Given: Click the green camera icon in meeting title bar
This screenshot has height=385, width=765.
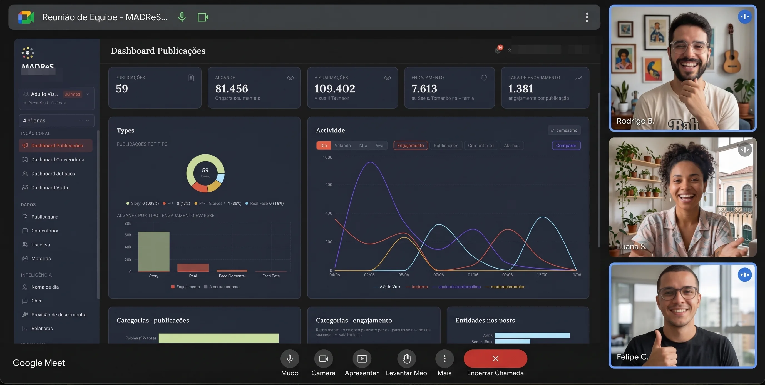Looking at the screenshot, I should click(203, 17).
